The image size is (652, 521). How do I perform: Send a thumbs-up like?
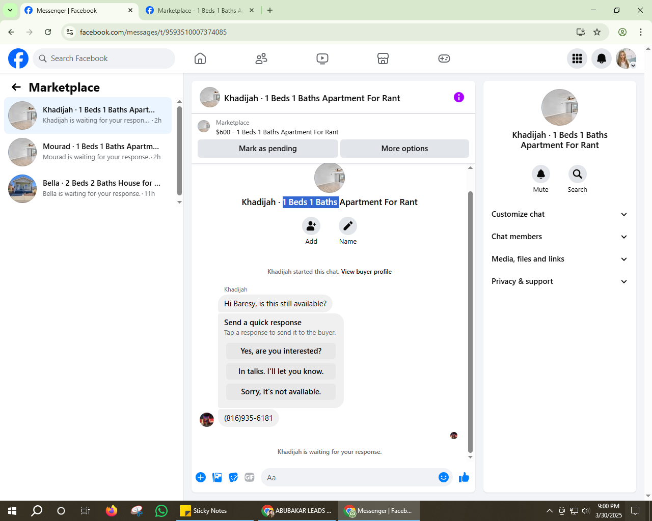(x=464, y=477)
